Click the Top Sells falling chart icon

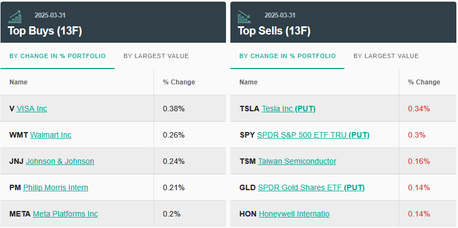(244, 16)
